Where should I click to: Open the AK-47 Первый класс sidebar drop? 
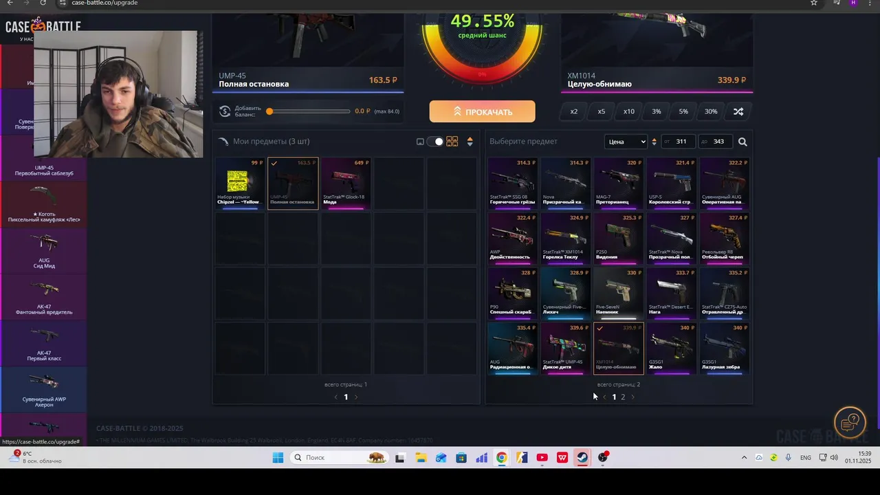pyautogui.click(x=43, y=343)
